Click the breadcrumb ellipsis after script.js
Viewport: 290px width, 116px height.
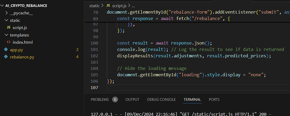click(x=133, y=6)
